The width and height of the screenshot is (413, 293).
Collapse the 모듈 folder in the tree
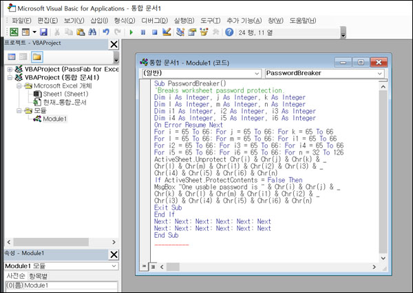click(x=19, y=110)
